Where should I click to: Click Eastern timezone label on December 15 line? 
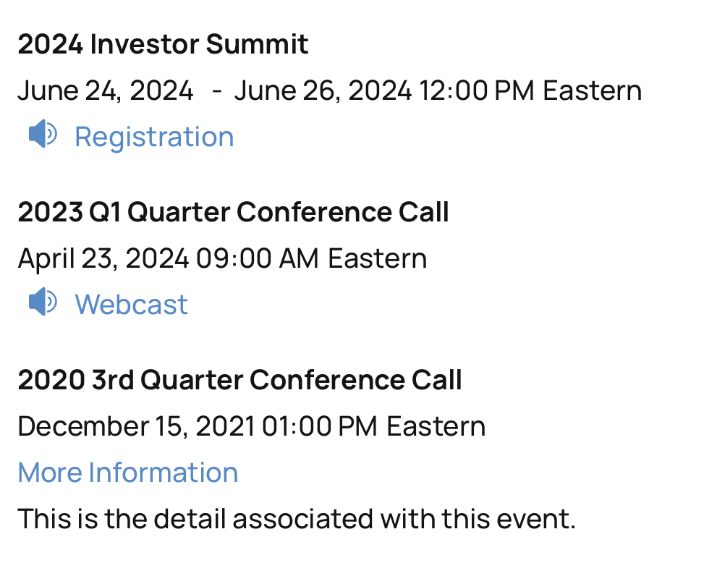point(436,427)
